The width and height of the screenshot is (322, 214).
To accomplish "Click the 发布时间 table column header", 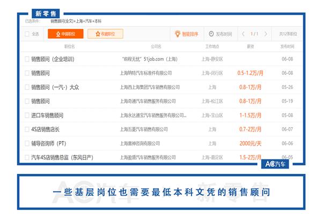I will point(287,47).
